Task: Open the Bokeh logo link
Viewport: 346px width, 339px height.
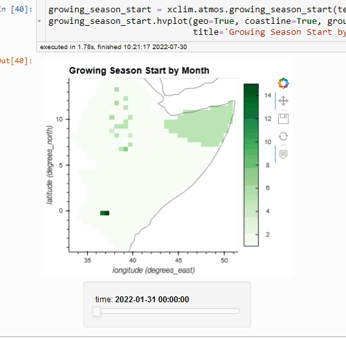Action: [x=283, y=83]
